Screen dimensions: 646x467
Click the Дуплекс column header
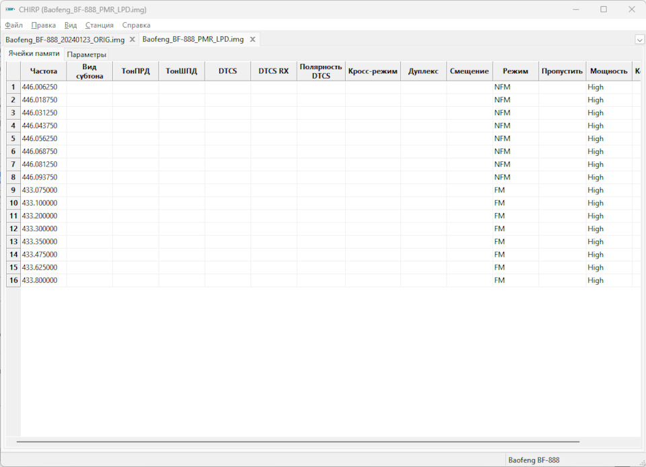click(x=423, y=71)
